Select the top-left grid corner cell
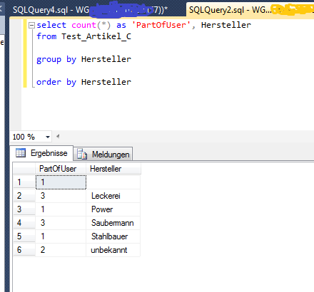 pyautogui.click(x=24, y=169)
